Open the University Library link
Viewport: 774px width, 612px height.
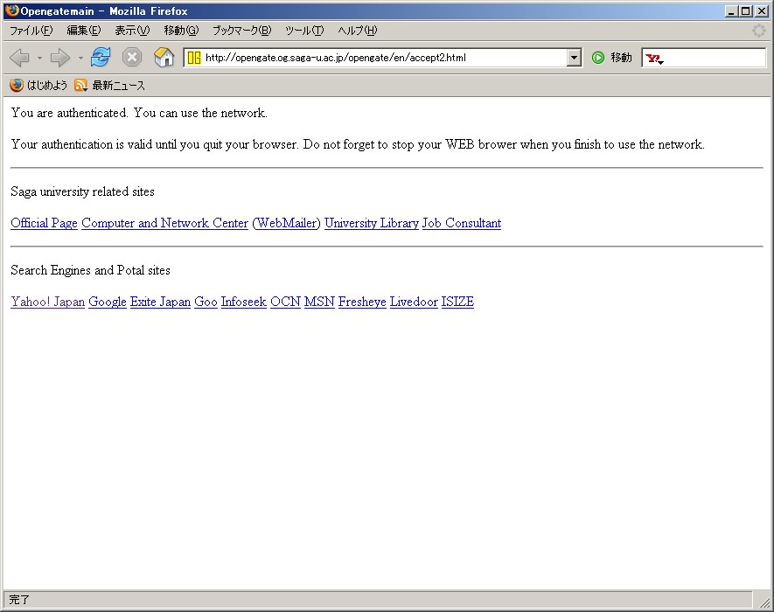tap(371, 223)
